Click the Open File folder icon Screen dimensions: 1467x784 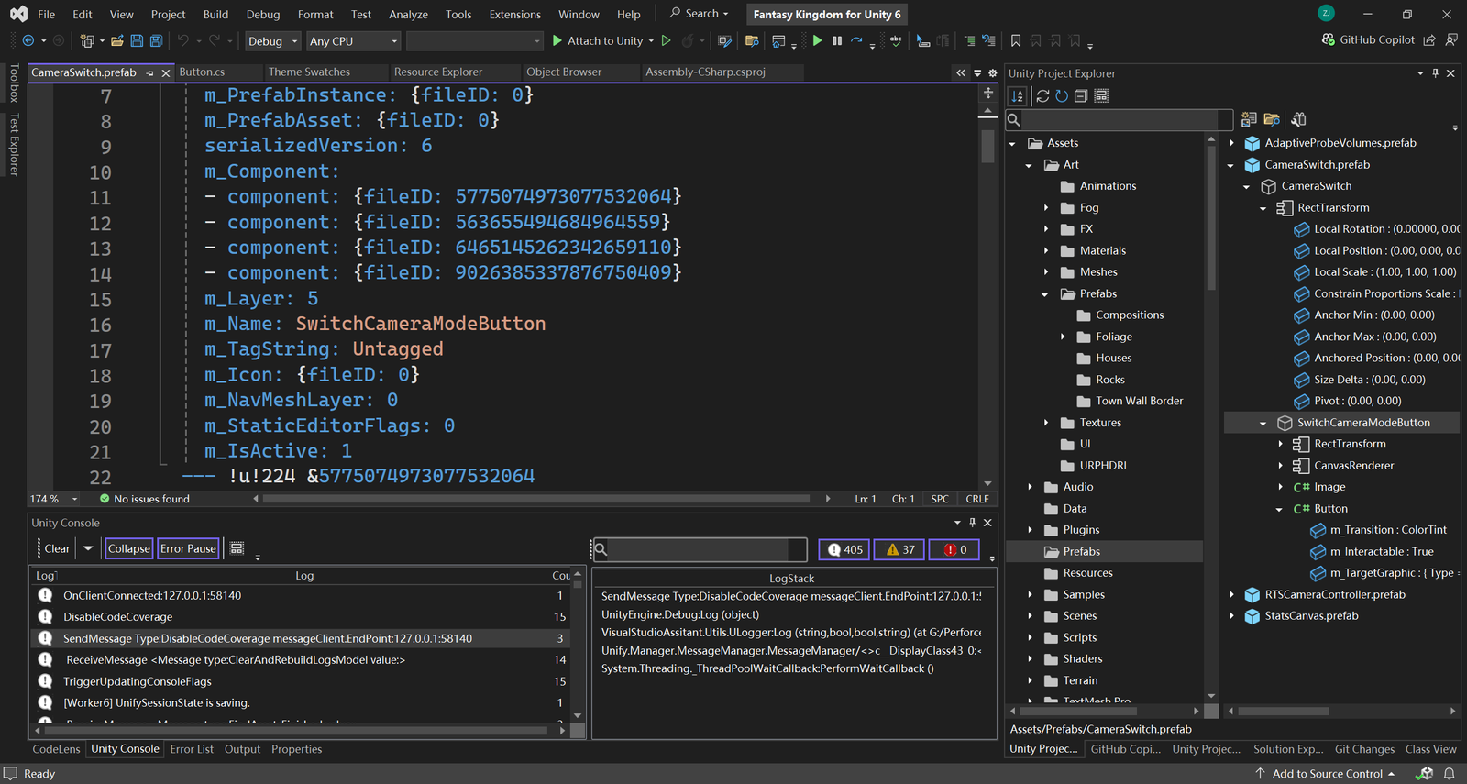tap(117, 41)
